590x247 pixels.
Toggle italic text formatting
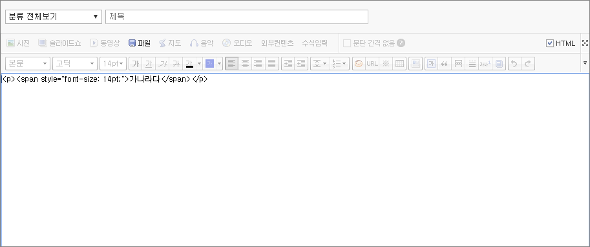(162, 64)
